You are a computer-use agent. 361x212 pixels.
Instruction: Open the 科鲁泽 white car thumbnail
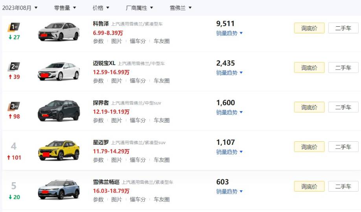[59, 31]
